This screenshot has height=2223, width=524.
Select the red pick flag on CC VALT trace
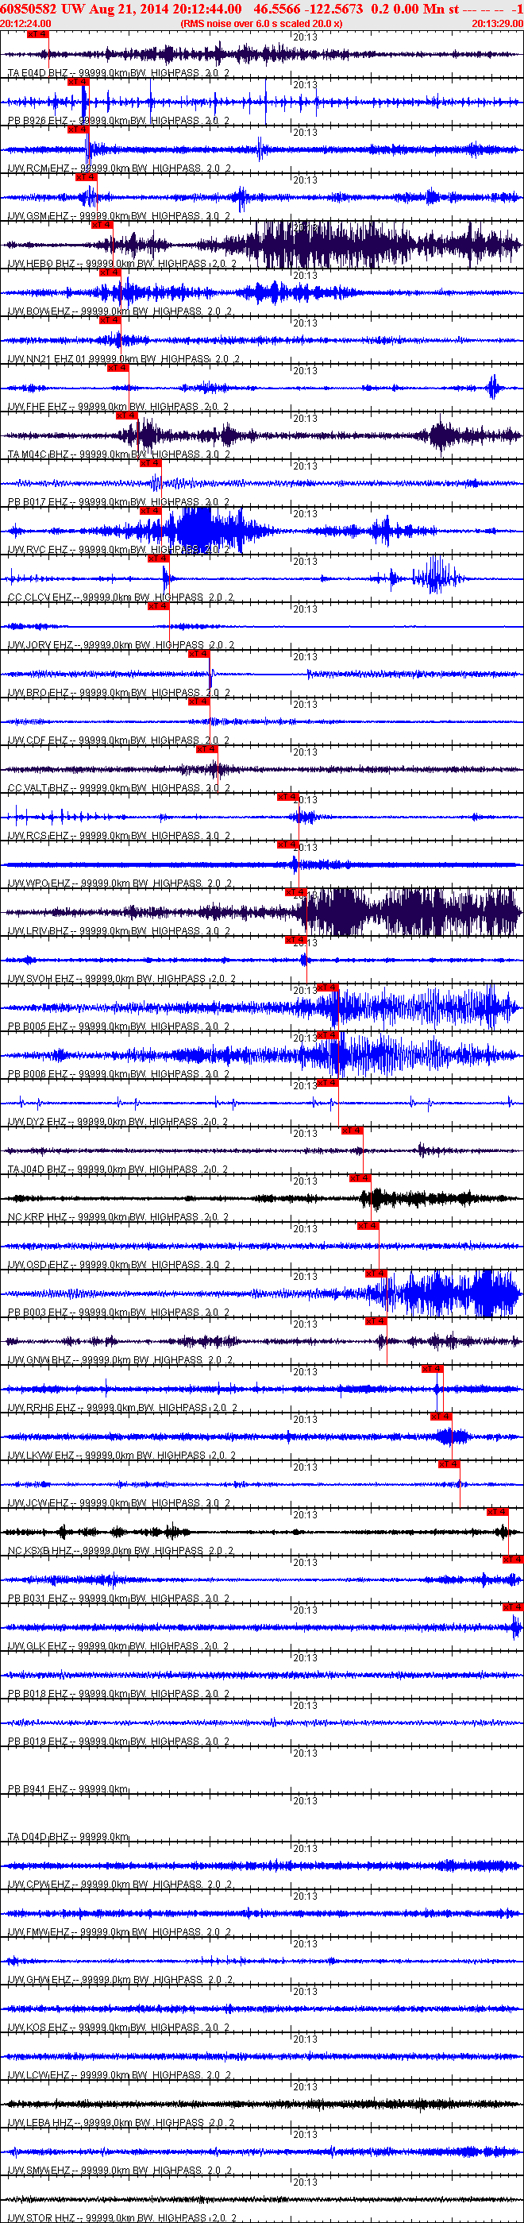coord(207,749)
